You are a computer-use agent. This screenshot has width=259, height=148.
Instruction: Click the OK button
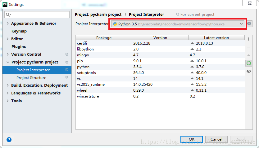tap(191, 139)
